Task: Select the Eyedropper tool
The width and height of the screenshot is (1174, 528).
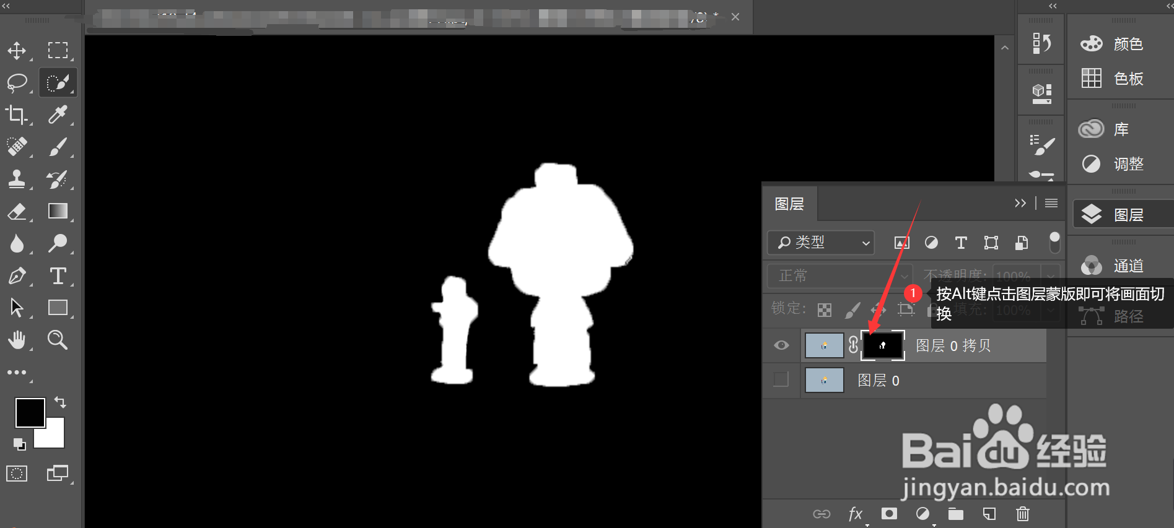Action: (x=58, y=115)
